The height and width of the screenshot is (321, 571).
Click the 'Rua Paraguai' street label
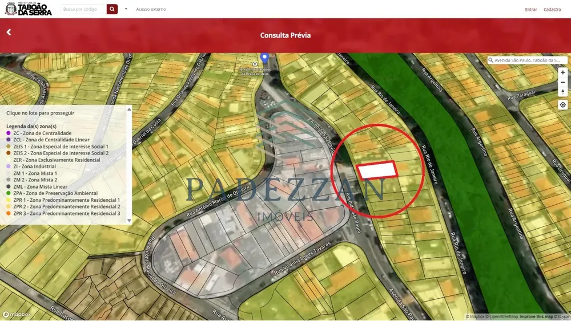pyautogui.click(x=521, y=96)
